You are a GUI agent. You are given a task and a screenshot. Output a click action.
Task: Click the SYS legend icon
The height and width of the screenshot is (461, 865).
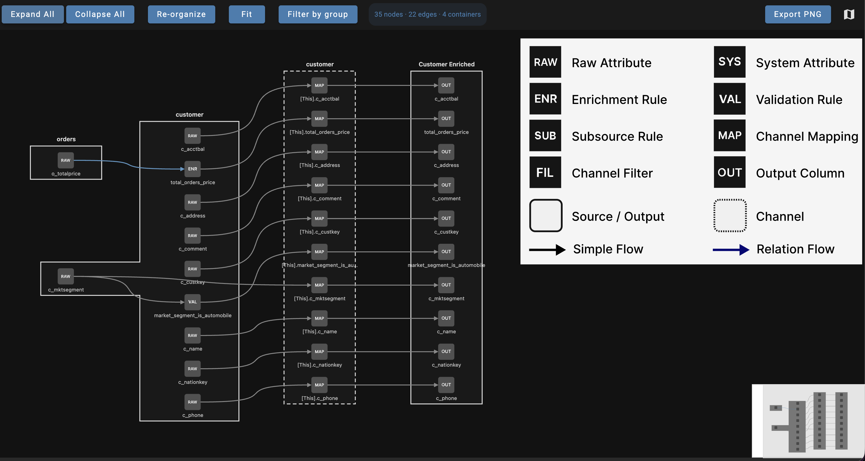click(x=730, y=62)
